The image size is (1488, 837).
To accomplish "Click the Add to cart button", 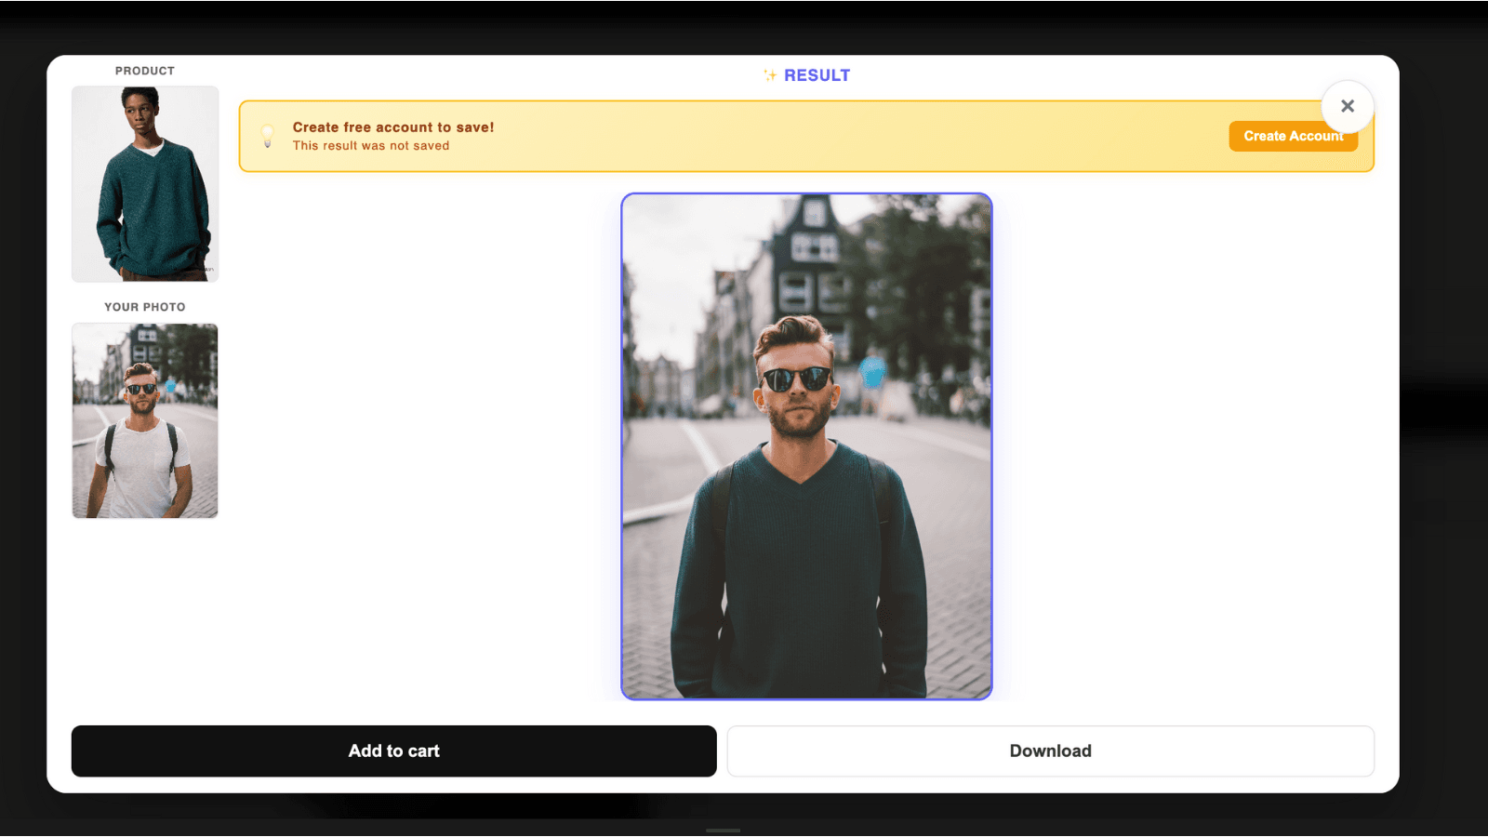I will click(x=393, y=751).
